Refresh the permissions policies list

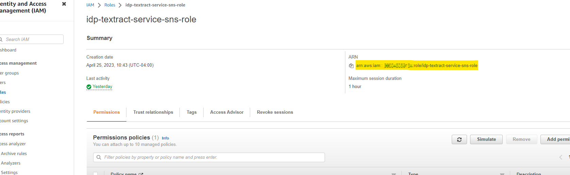point(459,139)
